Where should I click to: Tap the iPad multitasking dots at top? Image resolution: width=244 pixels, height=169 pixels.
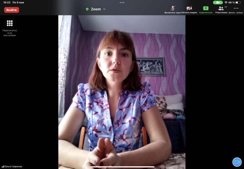(122, 2)
